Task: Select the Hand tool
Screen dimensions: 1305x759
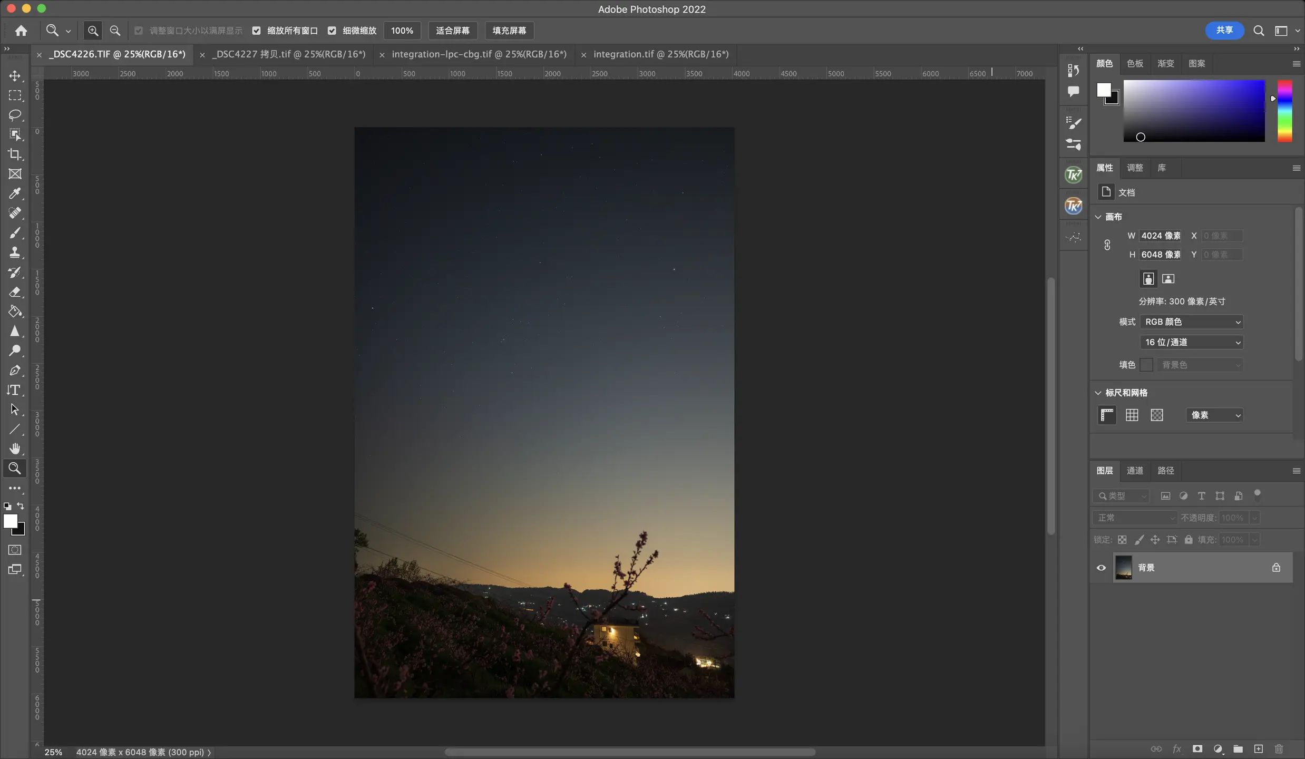Action: point(15,449)
